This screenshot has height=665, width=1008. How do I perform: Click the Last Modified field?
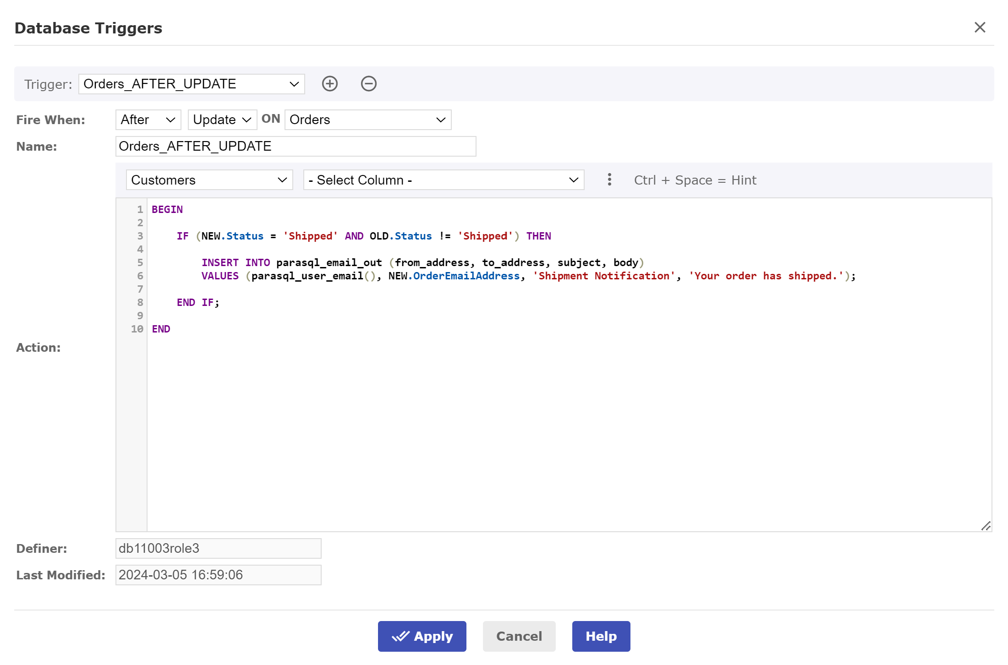pos(218,575)
